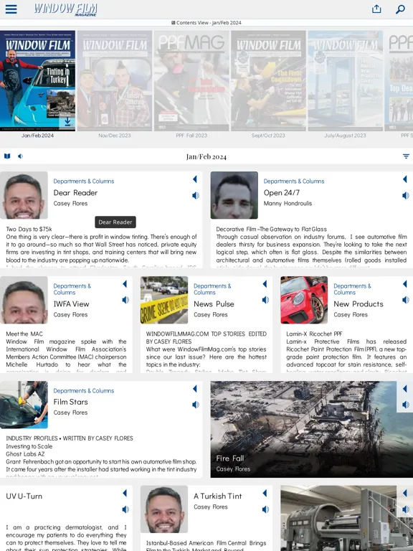The height and width of the screenshot is (551, 413).
Task: Select the Nov/Dec 2023 issue cover
Action: tap(115, 81)
